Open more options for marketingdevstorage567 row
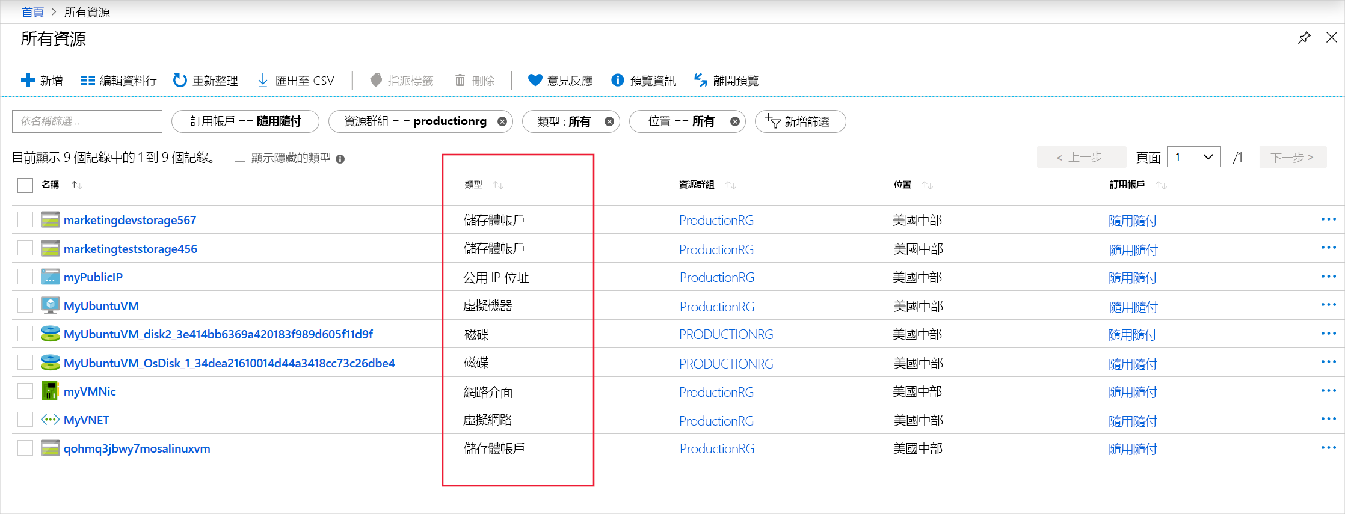The image size is (1345, 514). 1329,219
